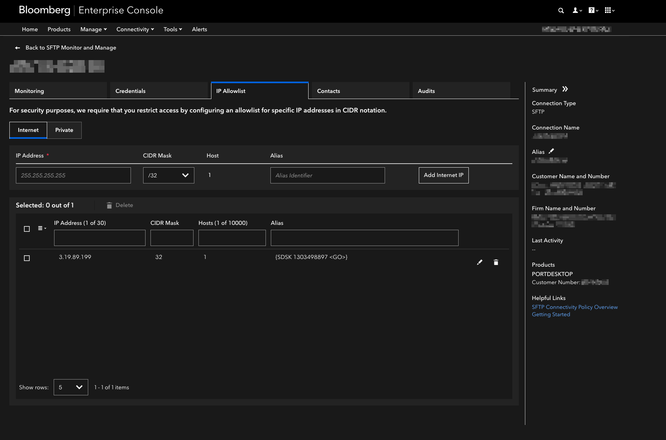Image resolution: width=666 pixels, height=440 pixels.
Task: Toggle the select-all checkbox in table header
Action: tap(27, 229)
